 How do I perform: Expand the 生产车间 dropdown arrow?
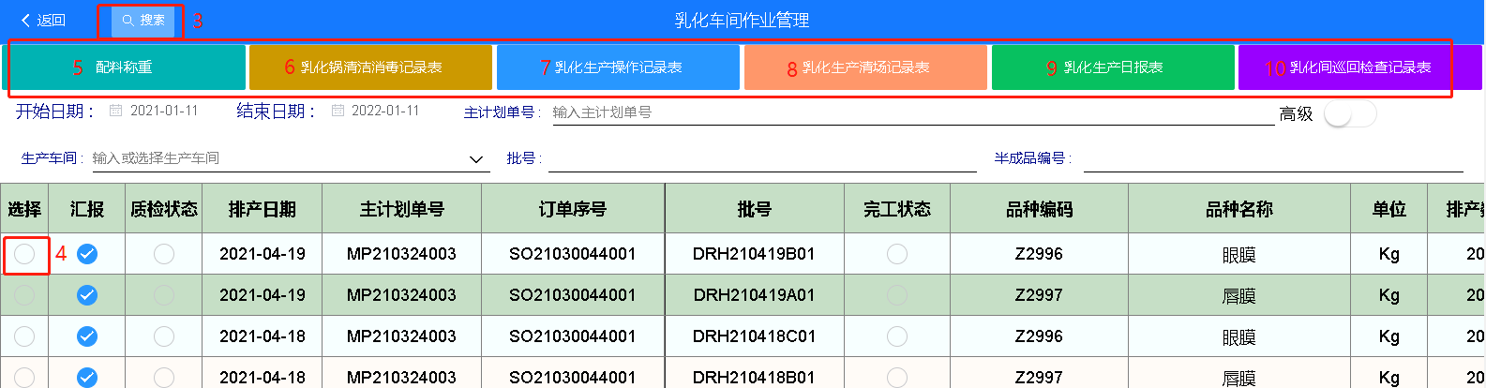tap(475, 159)
